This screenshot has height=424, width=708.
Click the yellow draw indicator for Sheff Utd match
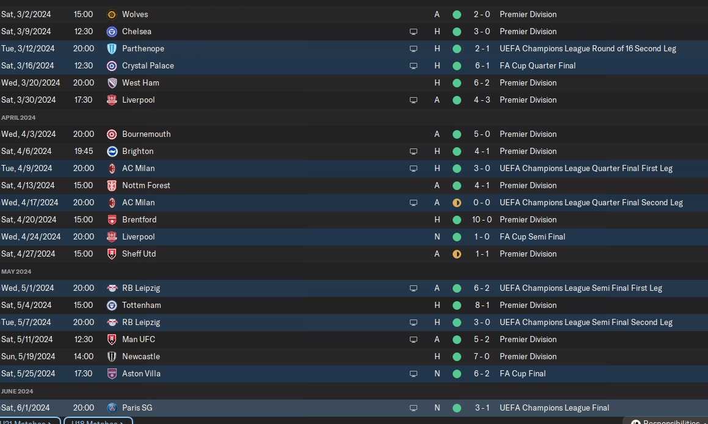(x=456, y=254)
